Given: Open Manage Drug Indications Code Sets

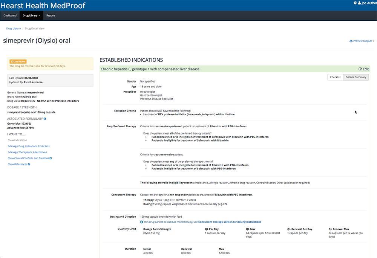Looking at the screenshot, I should (x=29, y=146).
